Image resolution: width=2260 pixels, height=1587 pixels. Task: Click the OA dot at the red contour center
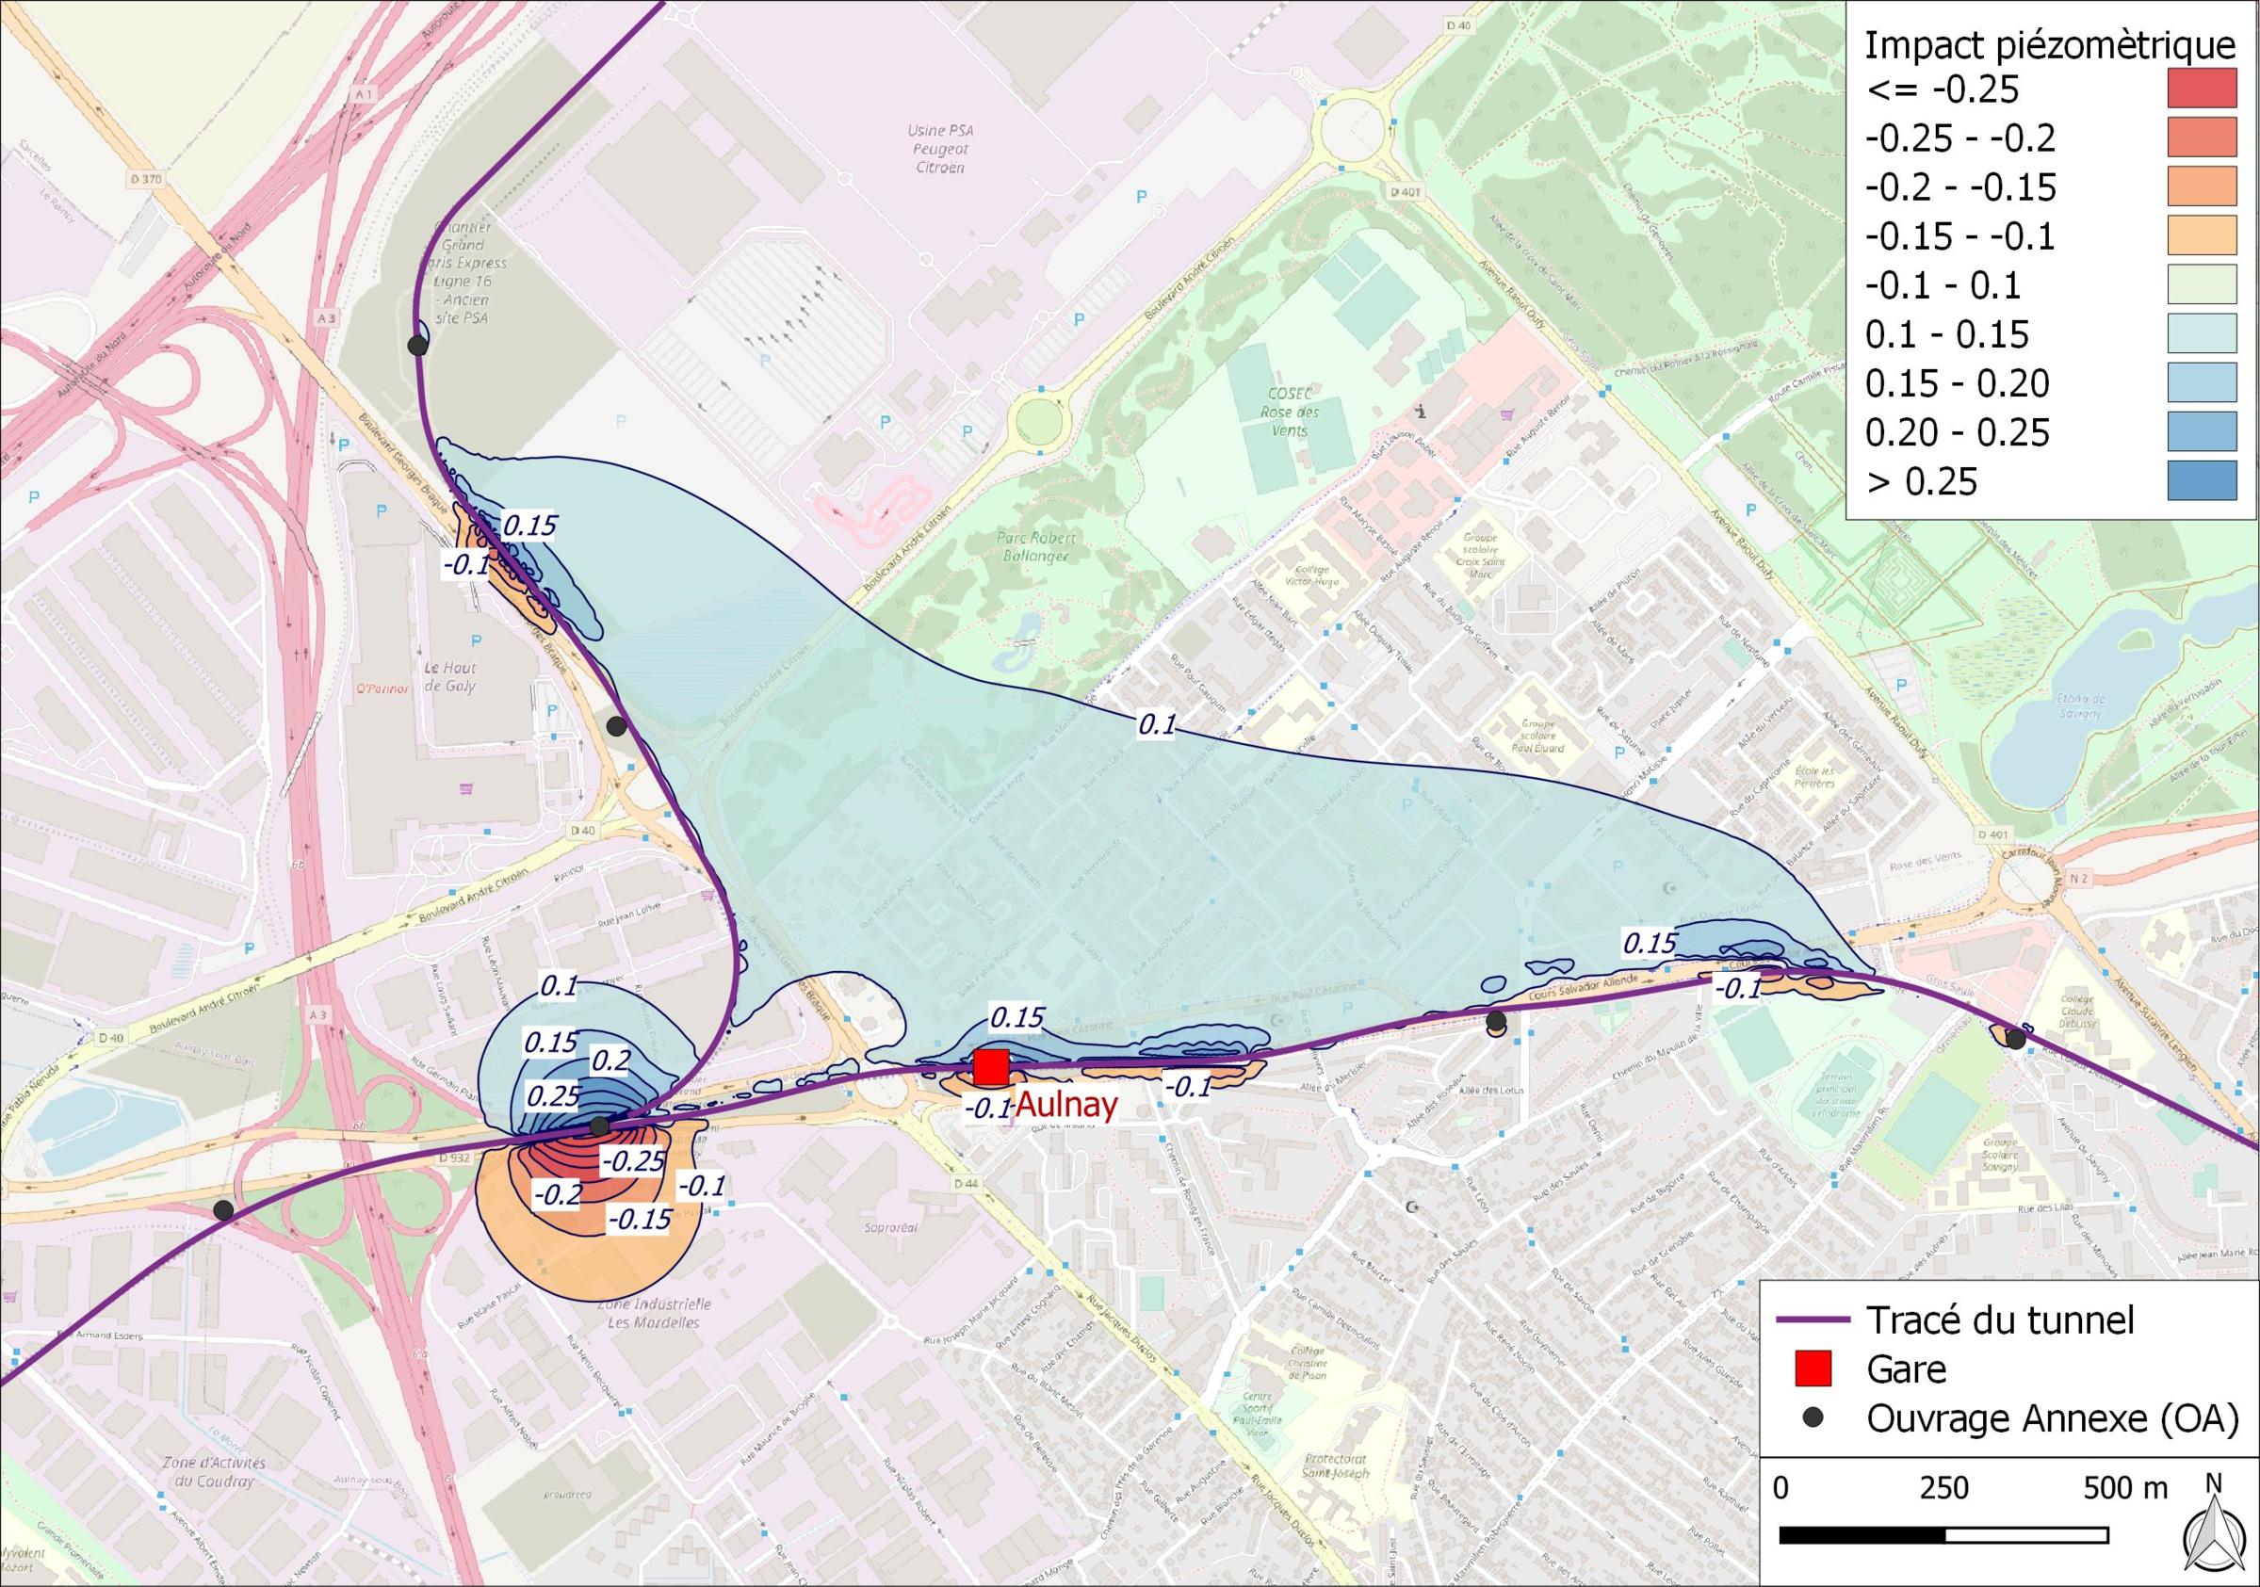[598, 1127]
